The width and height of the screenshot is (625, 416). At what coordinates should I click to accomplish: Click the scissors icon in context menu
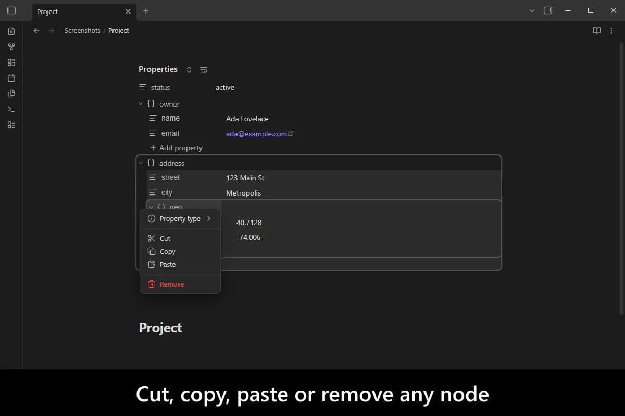pos(152,238)
